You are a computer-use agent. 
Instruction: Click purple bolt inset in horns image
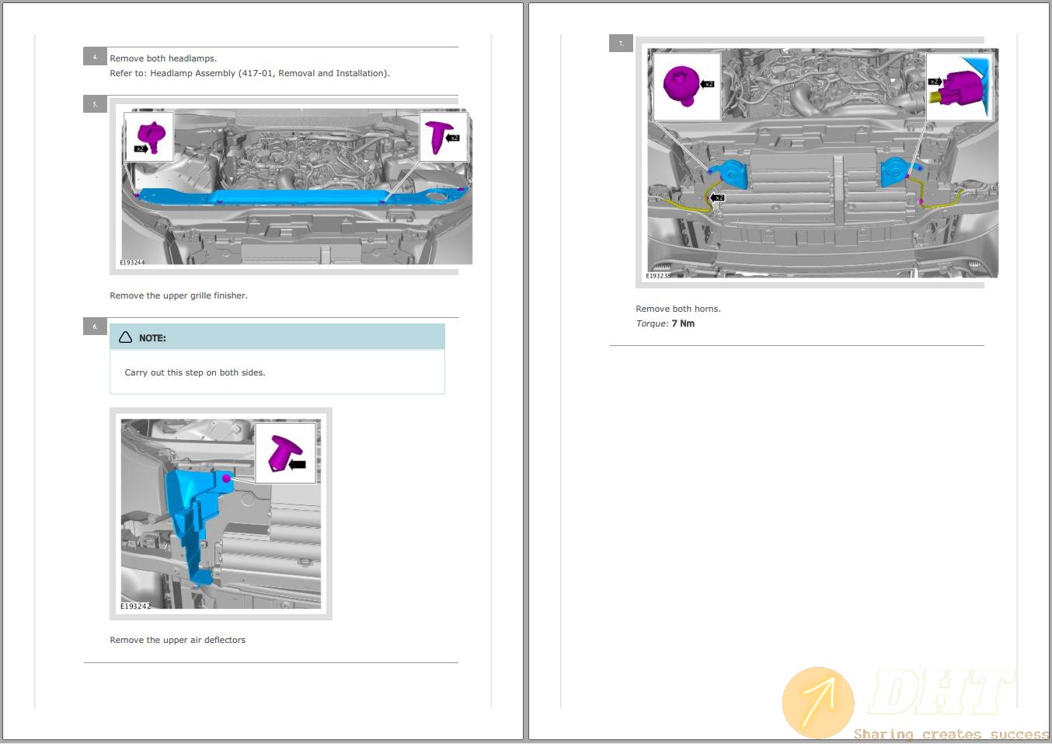687,86
